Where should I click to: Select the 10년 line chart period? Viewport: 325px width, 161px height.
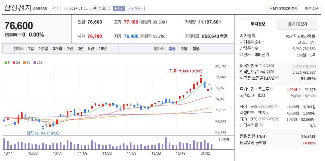pos(102,49)
